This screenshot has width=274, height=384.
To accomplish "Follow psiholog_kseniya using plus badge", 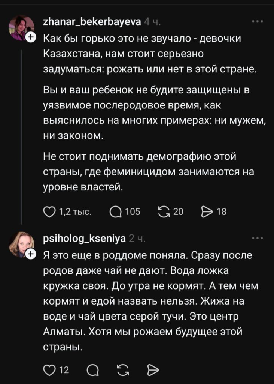I will [31, 254].
